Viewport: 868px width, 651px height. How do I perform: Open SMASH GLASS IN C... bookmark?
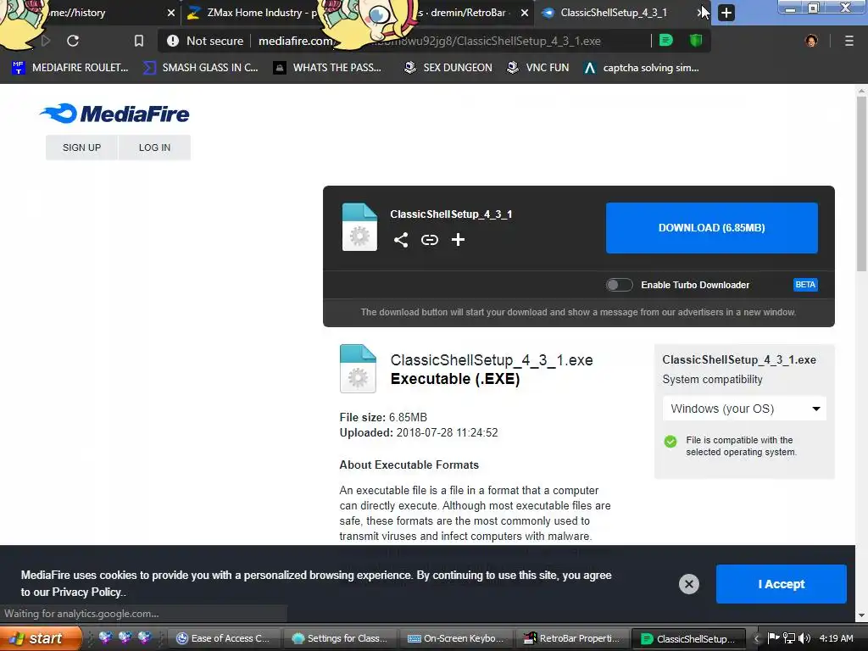coord(201,68)
